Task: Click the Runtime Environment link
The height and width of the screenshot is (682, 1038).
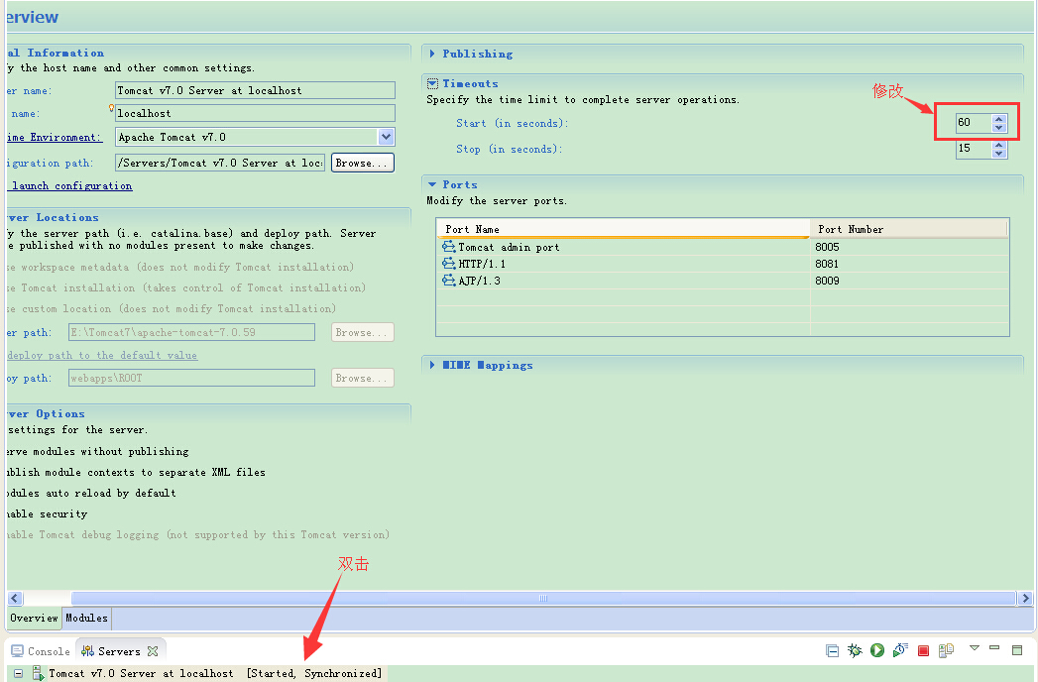Action: pos(55,137)
